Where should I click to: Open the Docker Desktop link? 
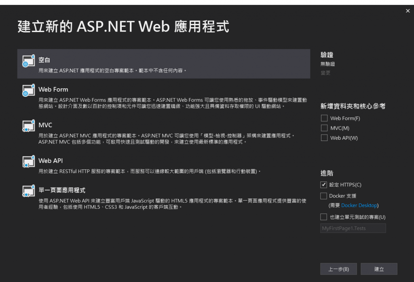coord(359,205)
